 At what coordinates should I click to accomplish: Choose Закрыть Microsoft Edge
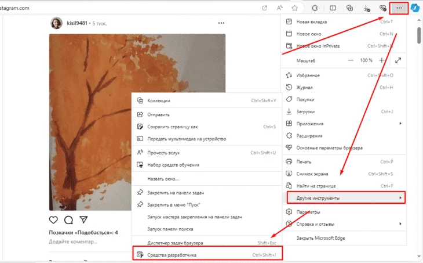point(344,238)
